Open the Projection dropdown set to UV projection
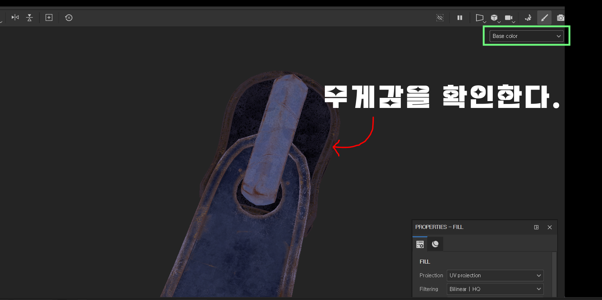602x300 pixels. point(495,275)
